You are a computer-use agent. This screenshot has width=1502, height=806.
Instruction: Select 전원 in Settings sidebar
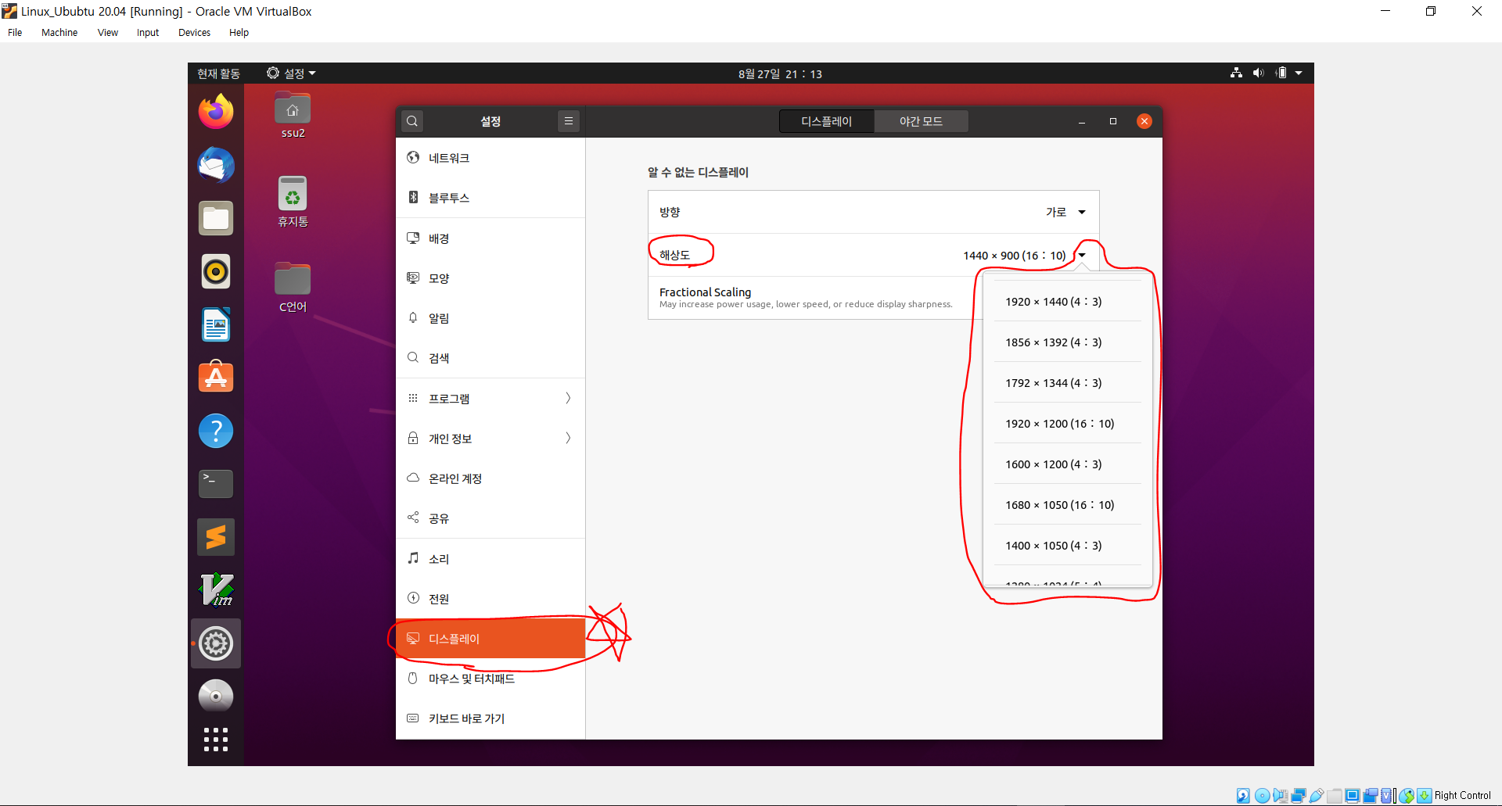(490, 599)
